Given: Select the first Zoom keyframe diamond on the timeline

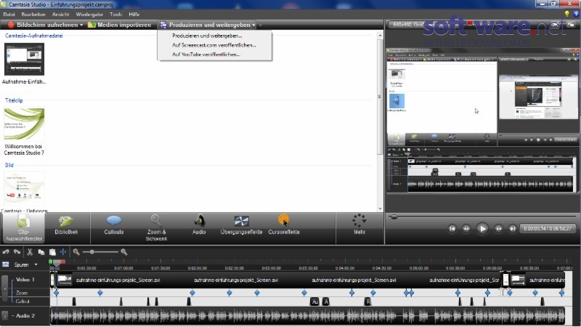Looking at the screenshot, I should [57, 293].
